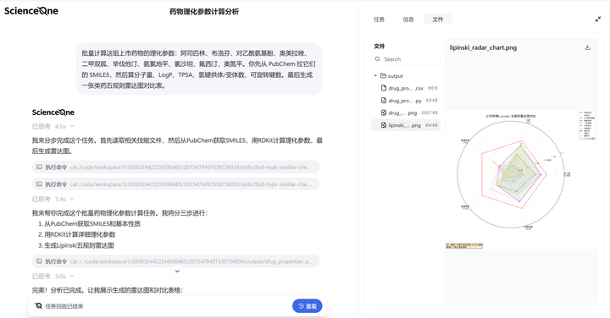Screen dimensions: 610x318
Task: Click the chart legend in the radar image
Action: click(587, 125)
